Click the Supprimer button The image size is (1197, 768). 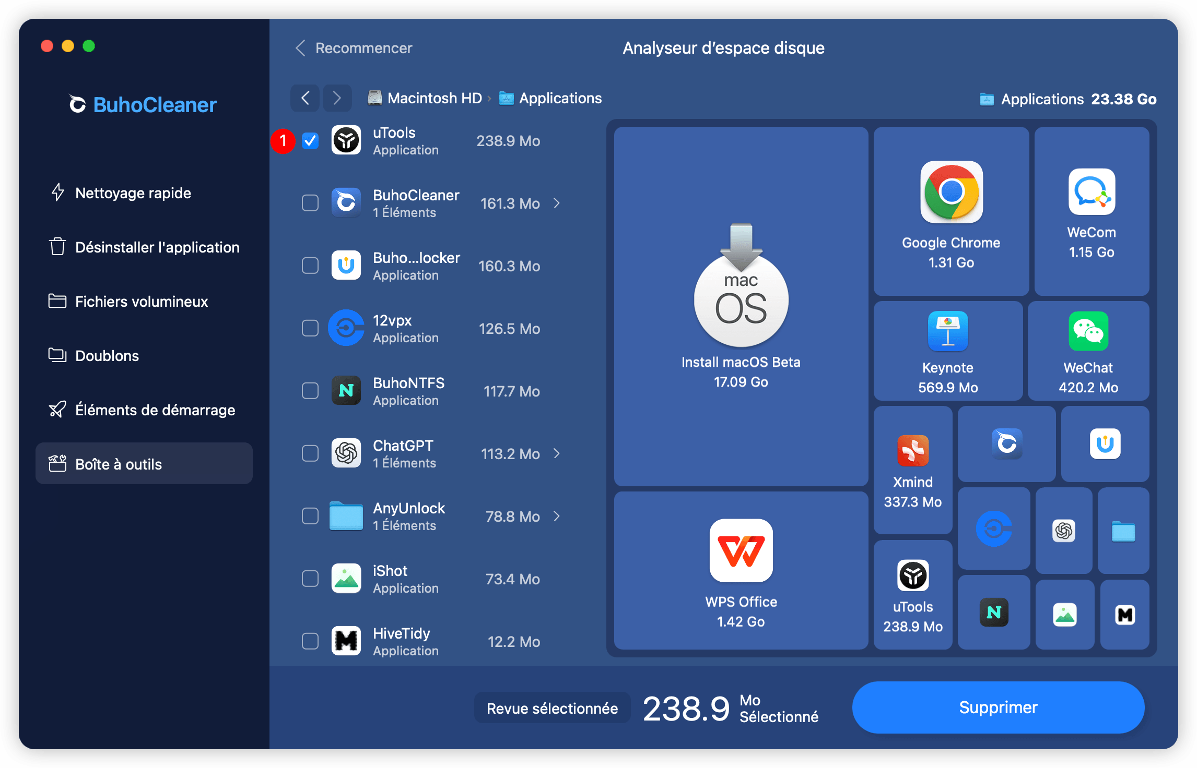[998, 707]
